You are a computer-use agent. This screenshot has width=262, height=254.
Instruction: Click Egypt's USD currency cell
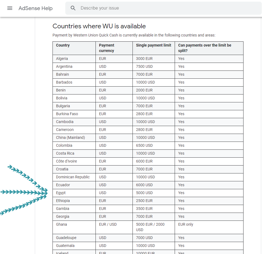pos(114,193)
